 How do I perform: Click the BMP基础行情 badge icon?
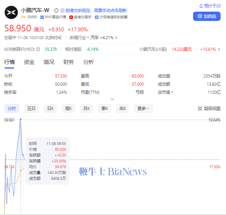(x=42, y=17)
